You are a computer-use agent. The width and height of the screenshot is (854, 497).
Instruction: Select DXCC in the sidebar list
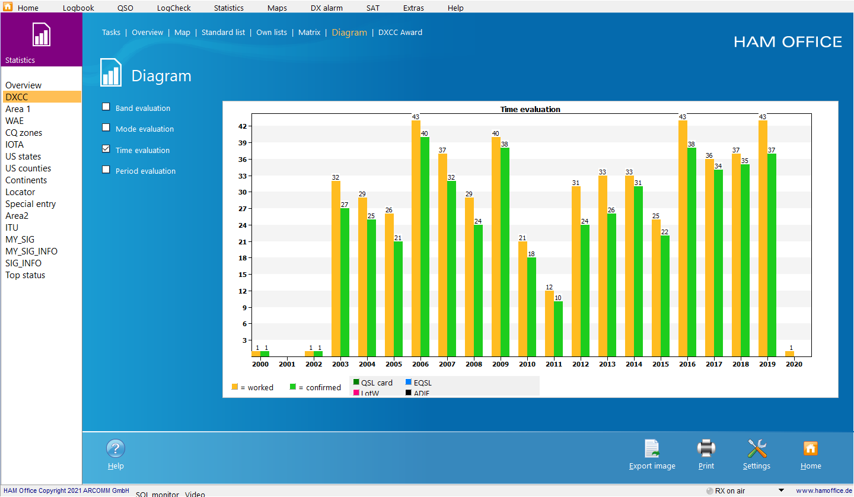click(x=42, y=97)
